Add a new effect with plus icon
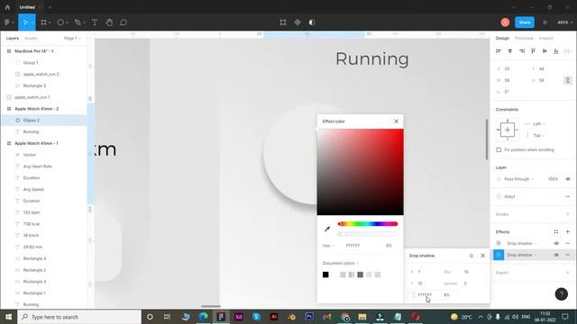 pyautogui.click(x=568, y=232)
